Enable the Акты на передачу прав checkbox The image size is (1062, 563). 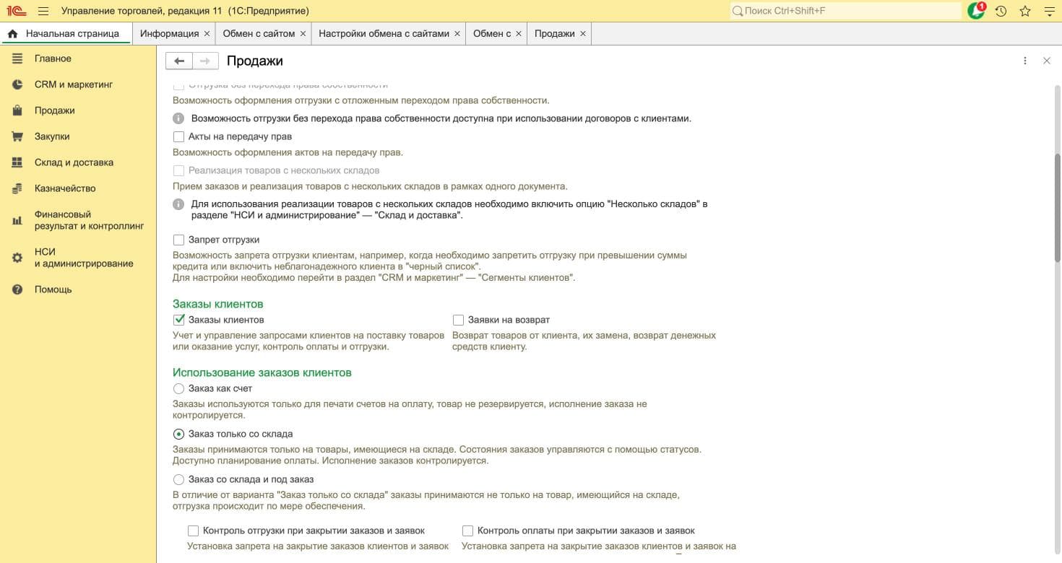[178, 136]
